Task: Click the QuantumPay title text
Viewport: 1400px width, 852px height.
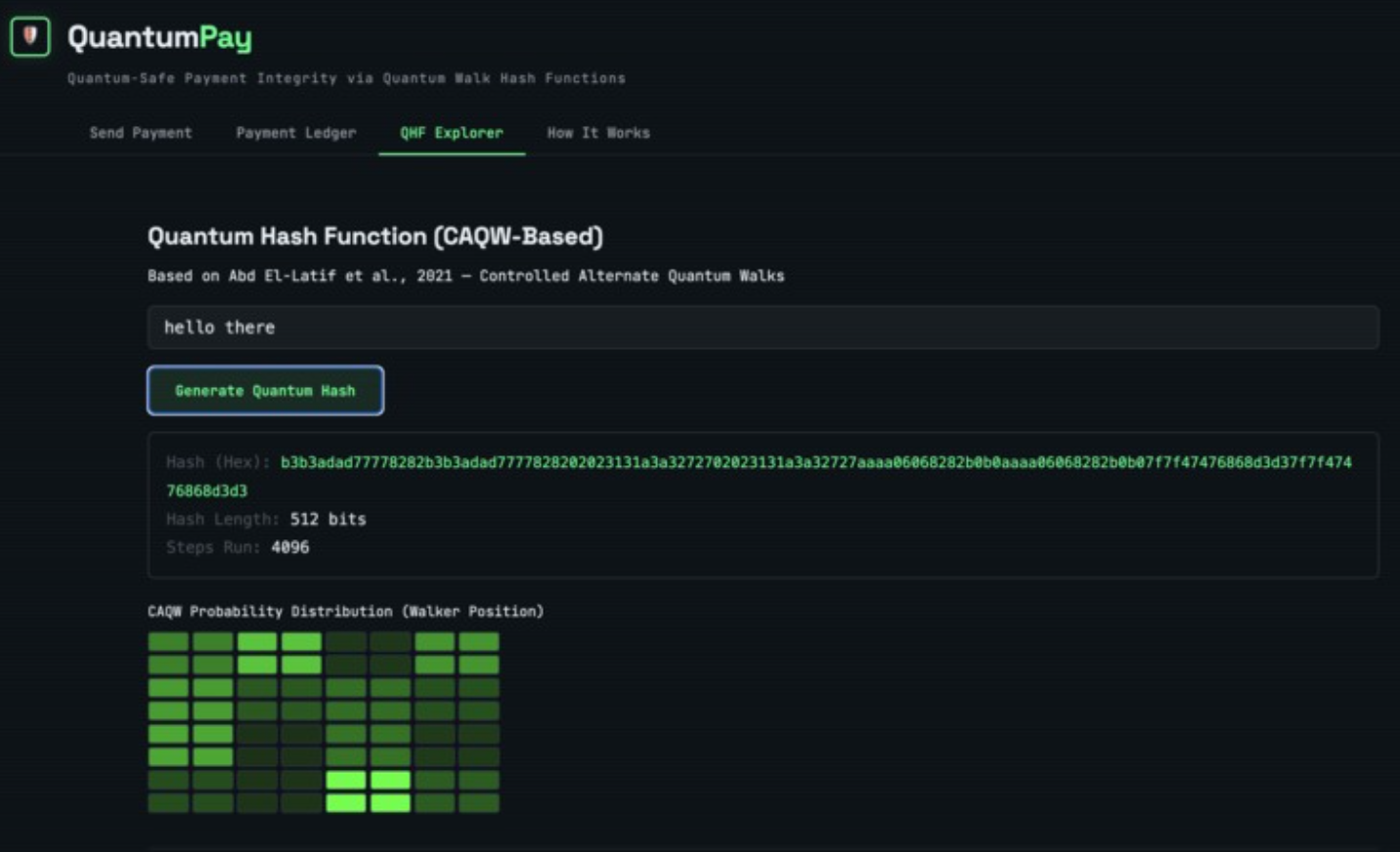Action: 159,37
